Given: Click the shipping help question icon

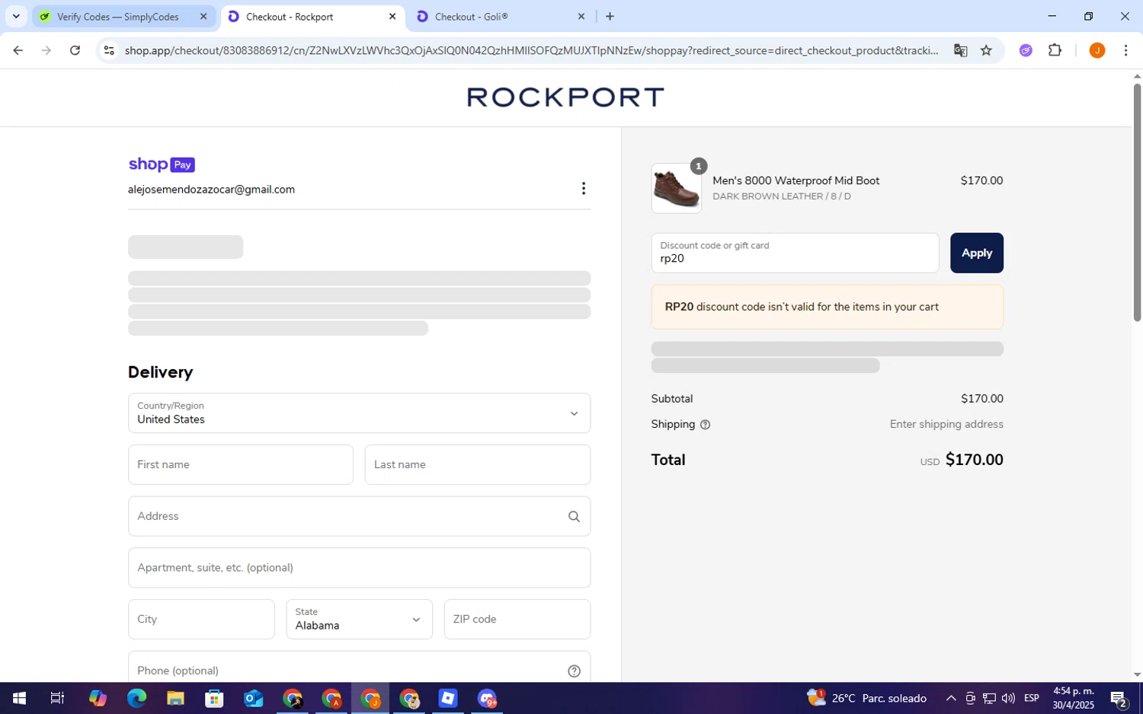Looking at the screenshot, I should coord(705,425).
